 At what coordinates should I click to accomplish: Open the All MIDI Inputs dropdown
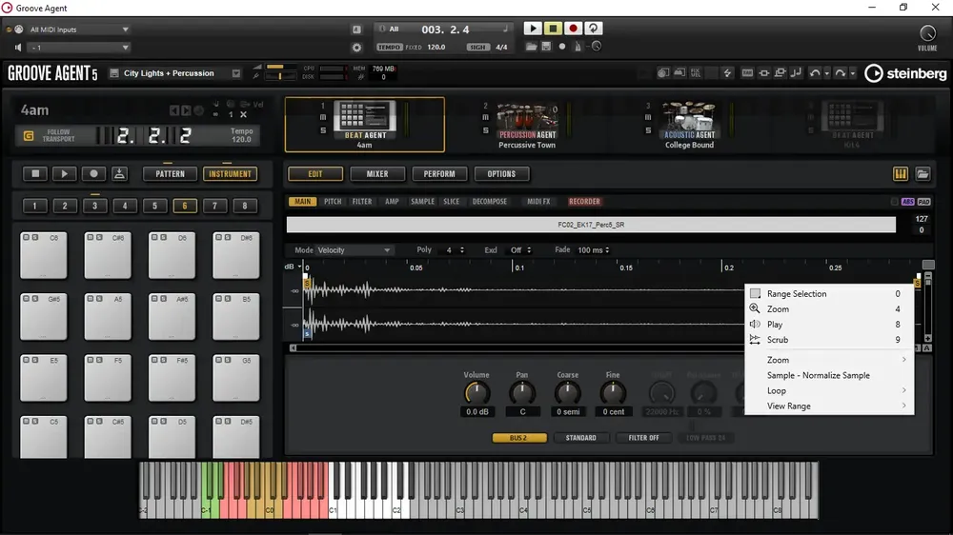(79, 30)
